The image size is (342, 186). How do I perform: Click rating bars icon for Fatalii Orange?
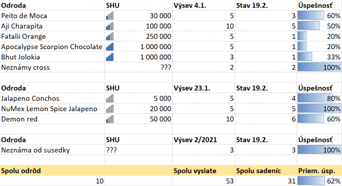(x=109, y=36)
